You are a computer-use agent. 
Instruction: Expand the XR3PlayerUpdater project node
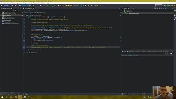[1, 17]
